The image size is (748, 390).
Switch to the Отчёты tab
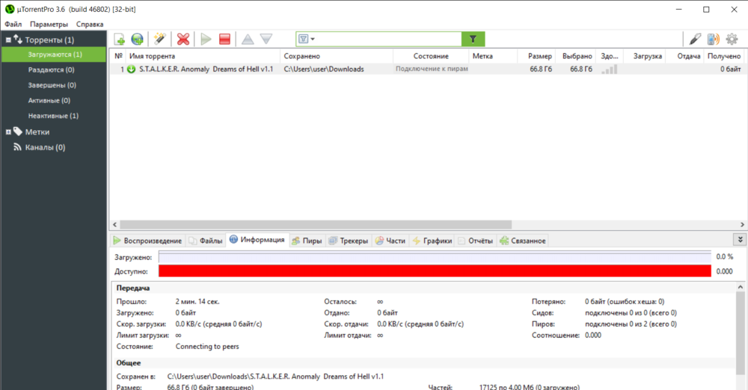click(x=475, y=241)
